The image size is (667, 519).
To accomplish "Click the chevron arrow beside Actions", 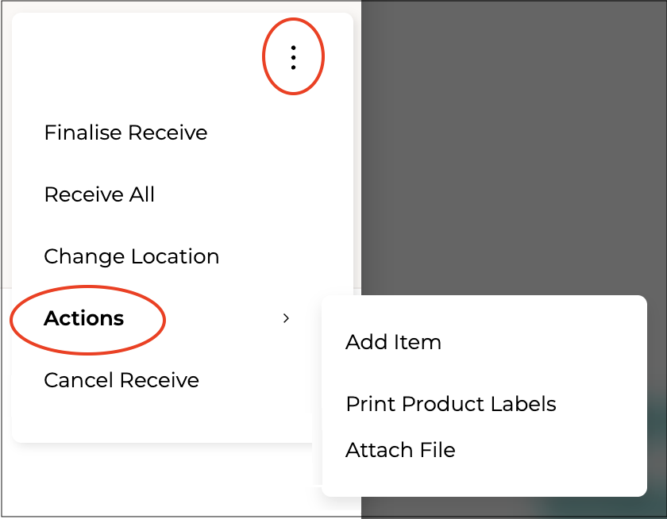I will click(x=287, y=318).
